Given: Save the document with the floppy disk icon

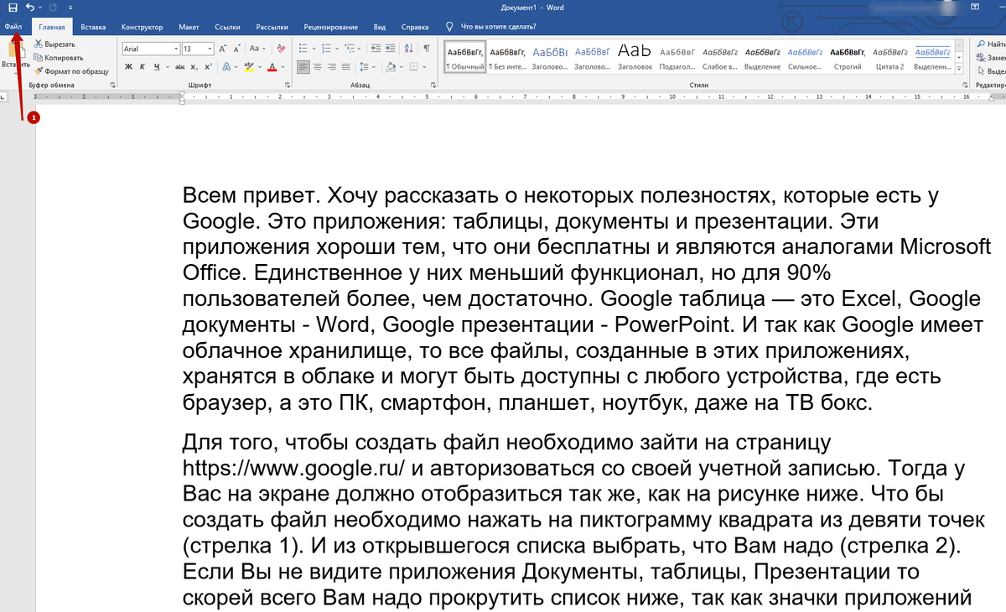Looking at the screenshot, I should pos(13,7).
